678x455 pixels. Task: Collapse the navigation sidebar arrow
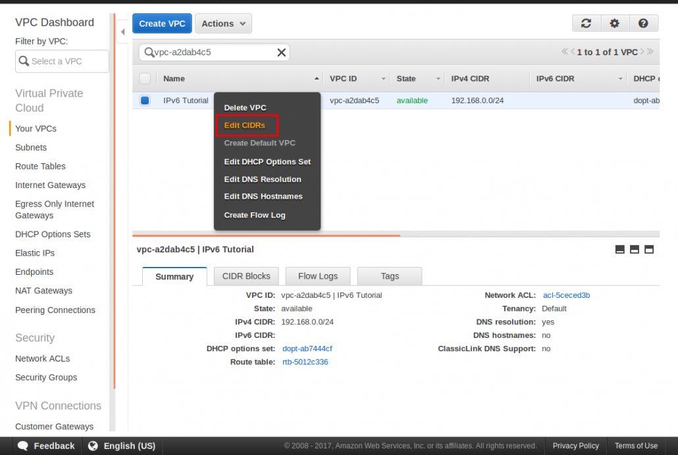tap(123, 32)
